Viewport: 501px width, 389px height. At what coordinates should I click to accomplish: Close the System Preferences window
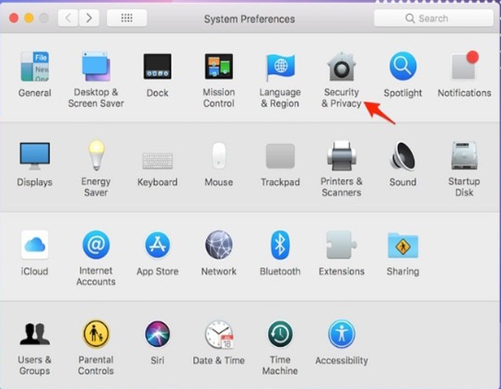tap(14, 18)
